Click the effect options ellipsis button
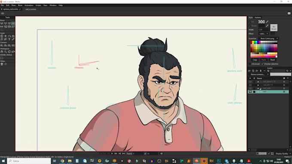292x164 pixels. coord(272,34)
